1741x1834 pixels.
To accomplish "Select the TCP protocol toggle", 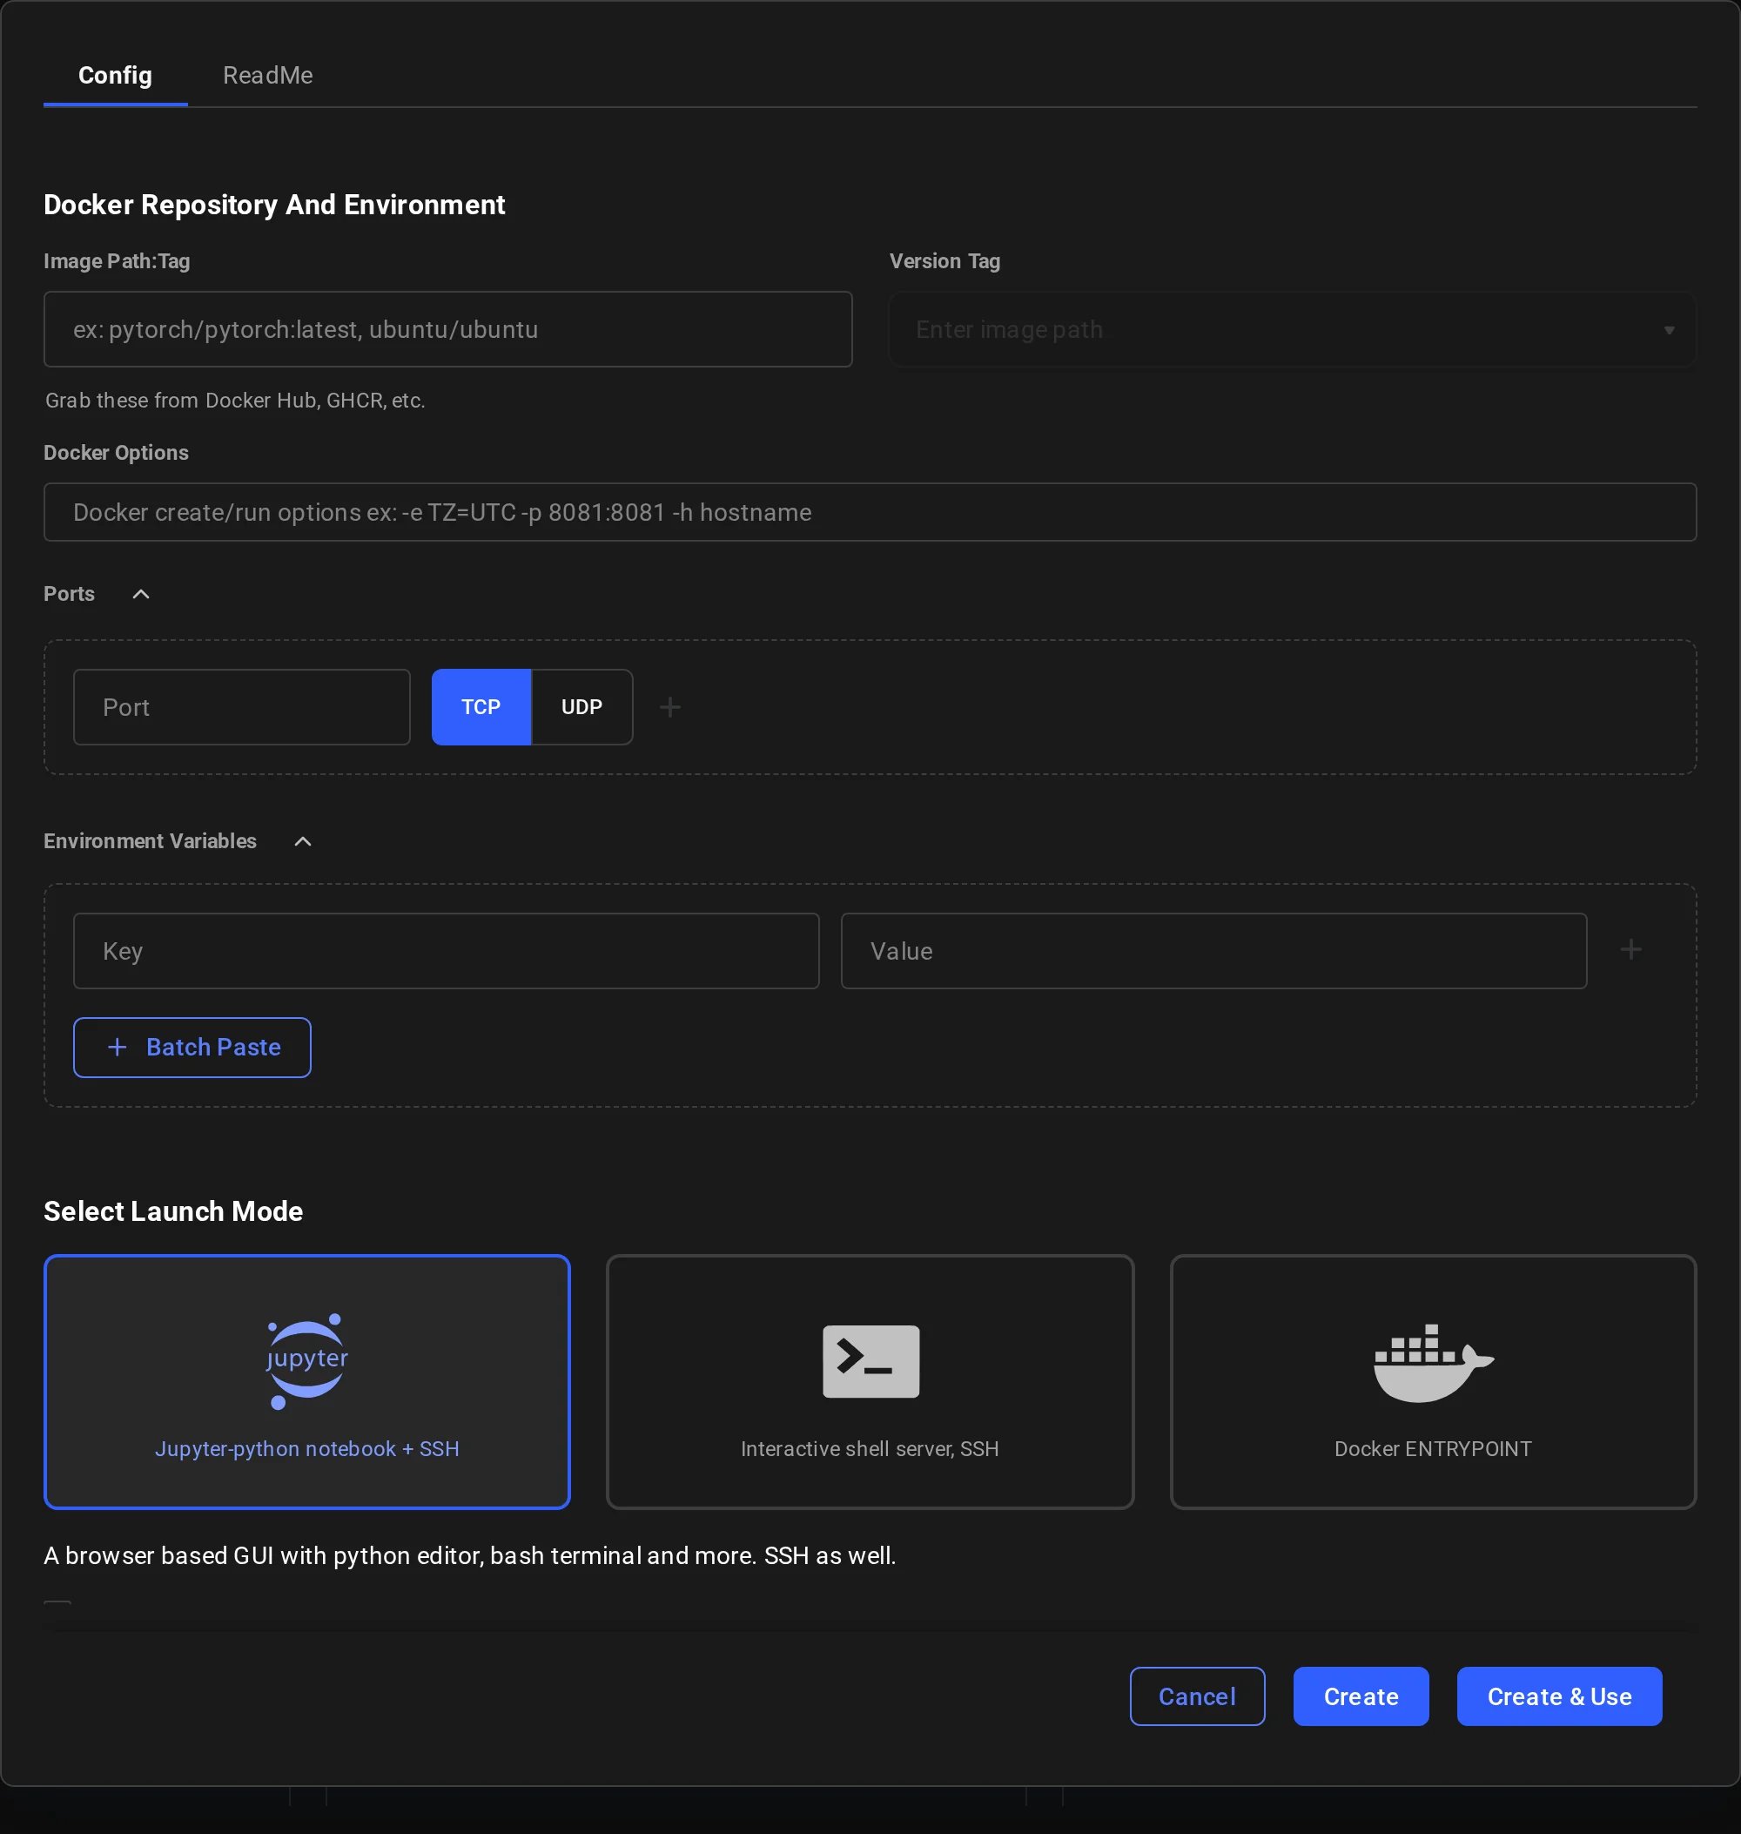I will (x=481, y=706).
